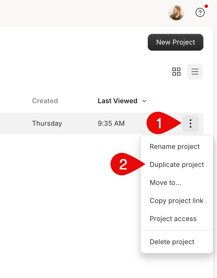
Task: Switch to list view layout
Action: [x=195, y=72]
